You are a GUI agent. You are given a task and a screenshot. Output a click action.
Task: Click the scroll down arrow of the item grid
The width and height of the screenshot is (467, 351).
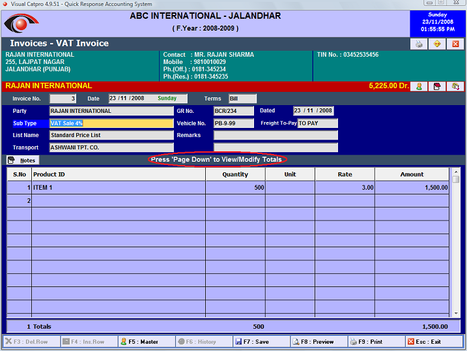click(456, 313)
